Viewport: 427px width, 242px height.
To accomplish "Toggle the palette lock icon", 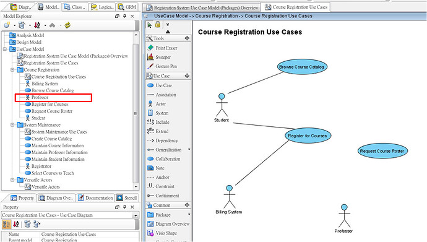I will click(158, 25).
